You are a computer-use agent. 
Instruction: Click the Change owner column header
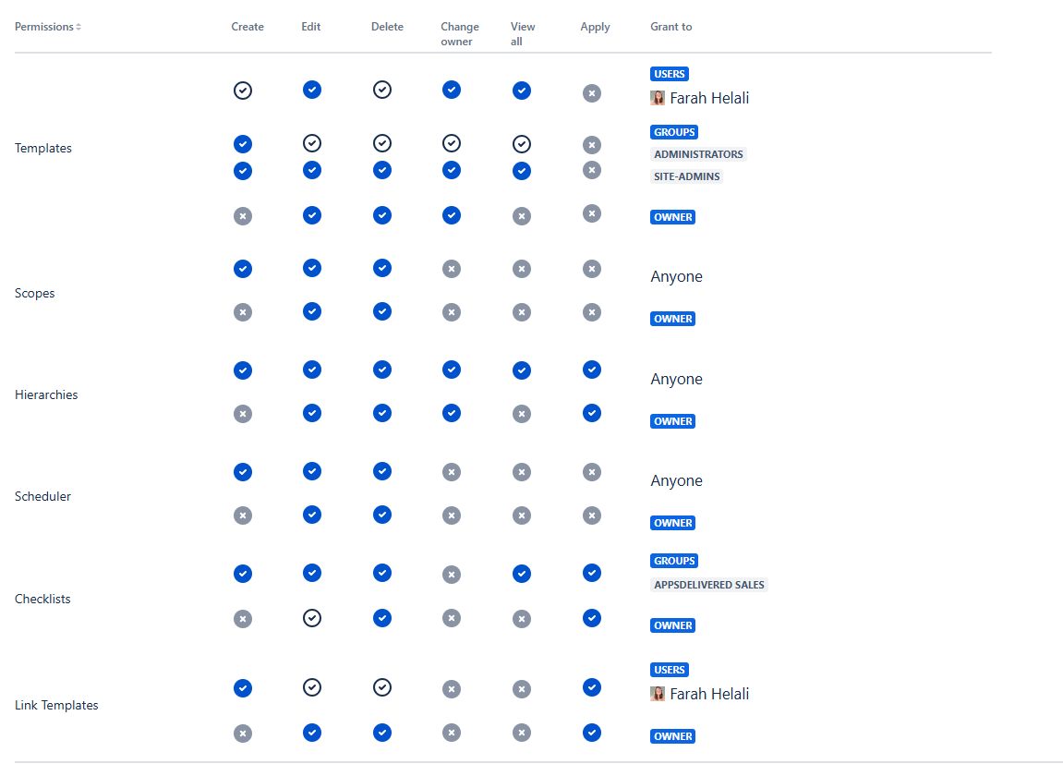[x=459, y=34]
